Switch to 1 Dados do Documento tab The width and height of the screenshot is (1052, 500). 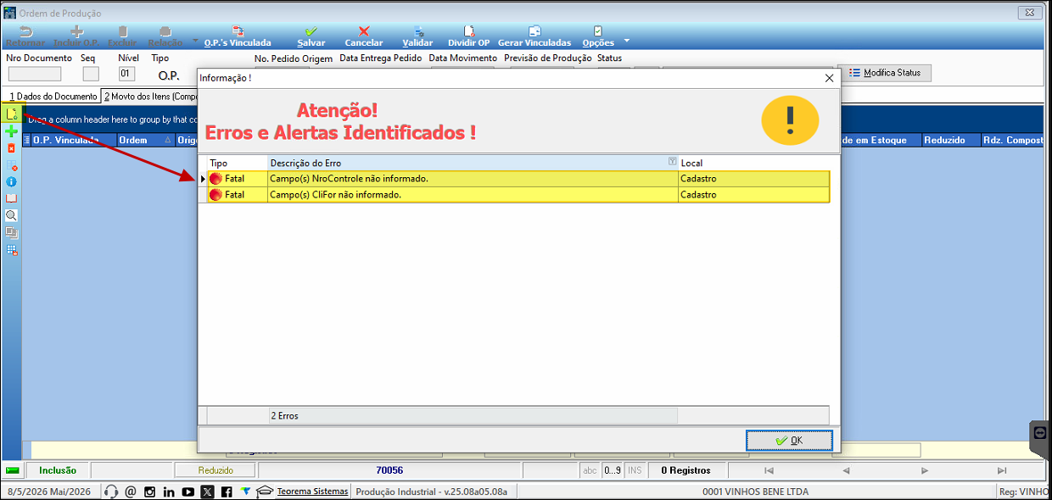(x=53, y=97)
